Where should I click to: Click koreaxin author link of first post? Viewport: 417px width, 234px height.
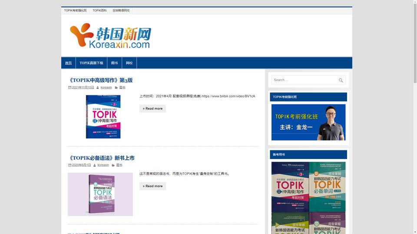(x=106, y=87)
